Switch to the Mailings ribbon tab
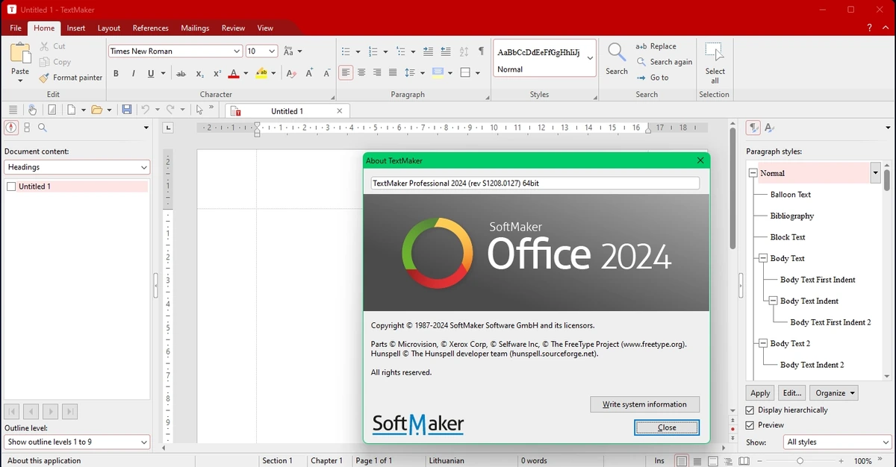Screen dimensions: 896x467 point(195,28)
